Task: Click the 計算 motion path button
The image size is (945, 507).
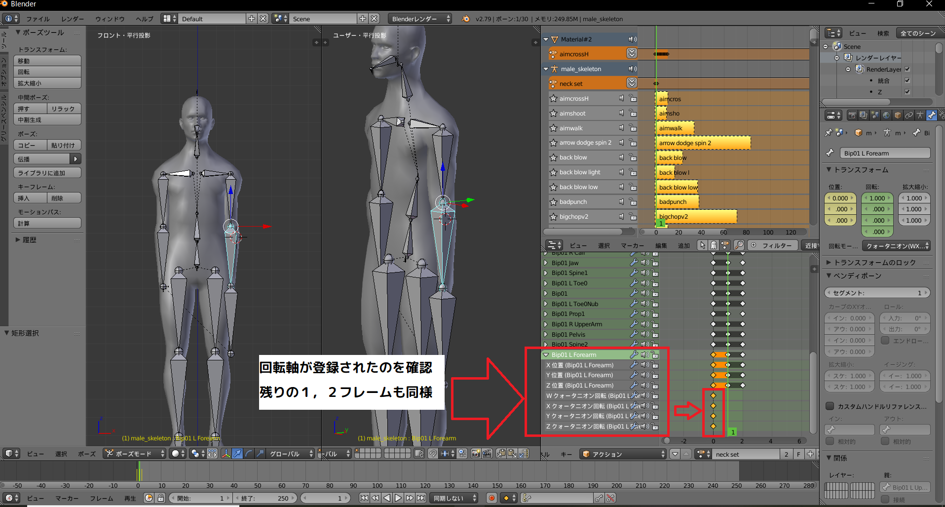Action: [47, 223]
